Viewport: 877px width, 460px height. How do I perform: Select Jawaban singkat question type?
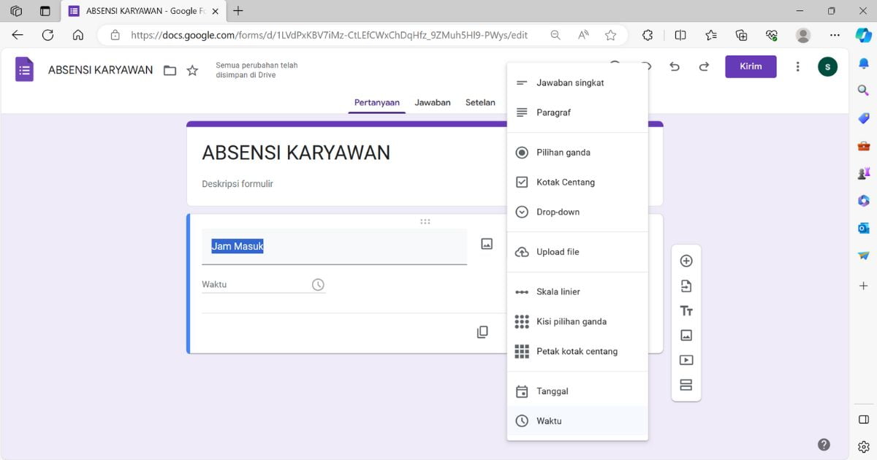click(x=577, y=83)
